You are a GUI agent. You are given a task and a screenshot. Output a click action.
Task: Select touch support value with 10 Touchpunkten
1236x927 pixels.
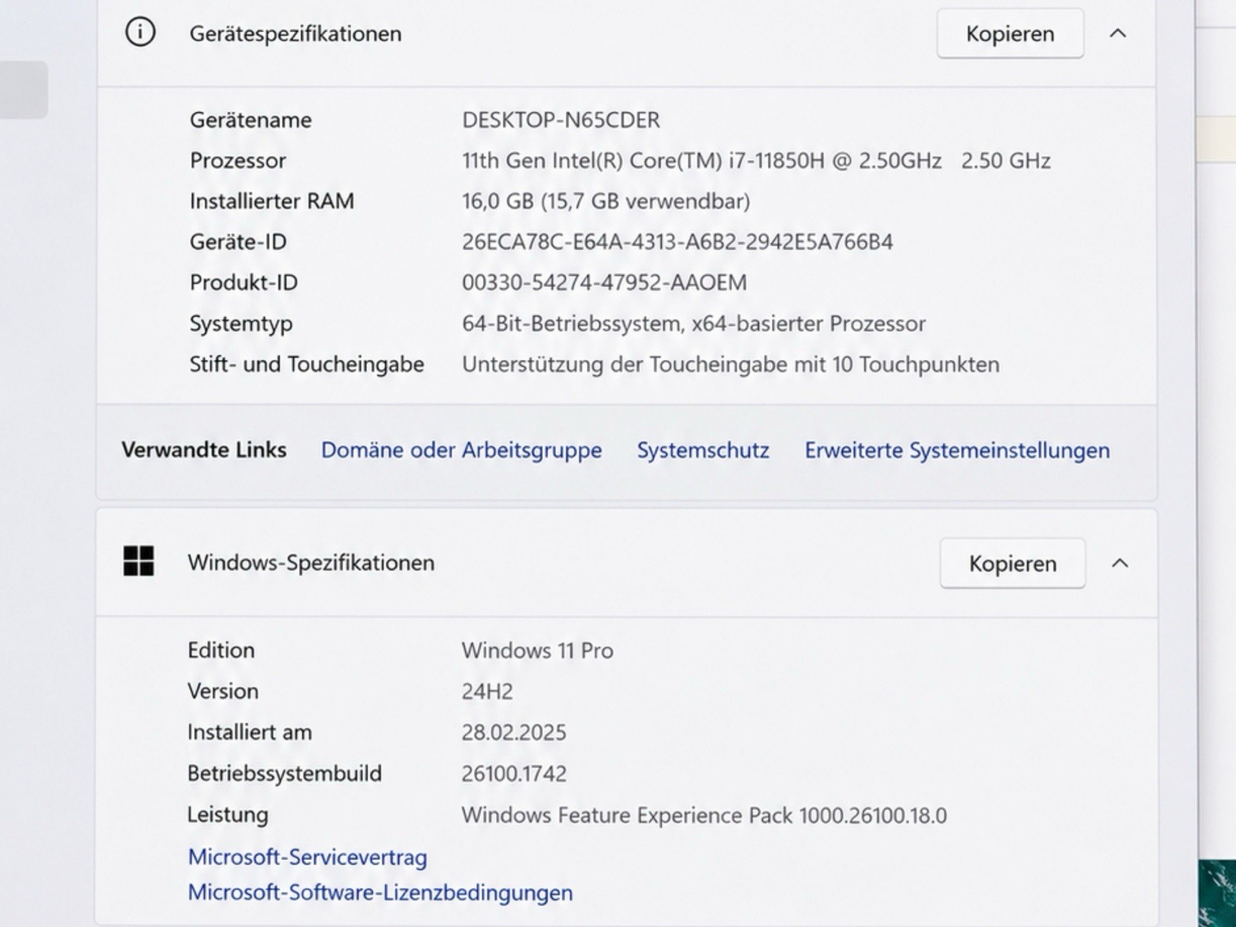(731, 364)
